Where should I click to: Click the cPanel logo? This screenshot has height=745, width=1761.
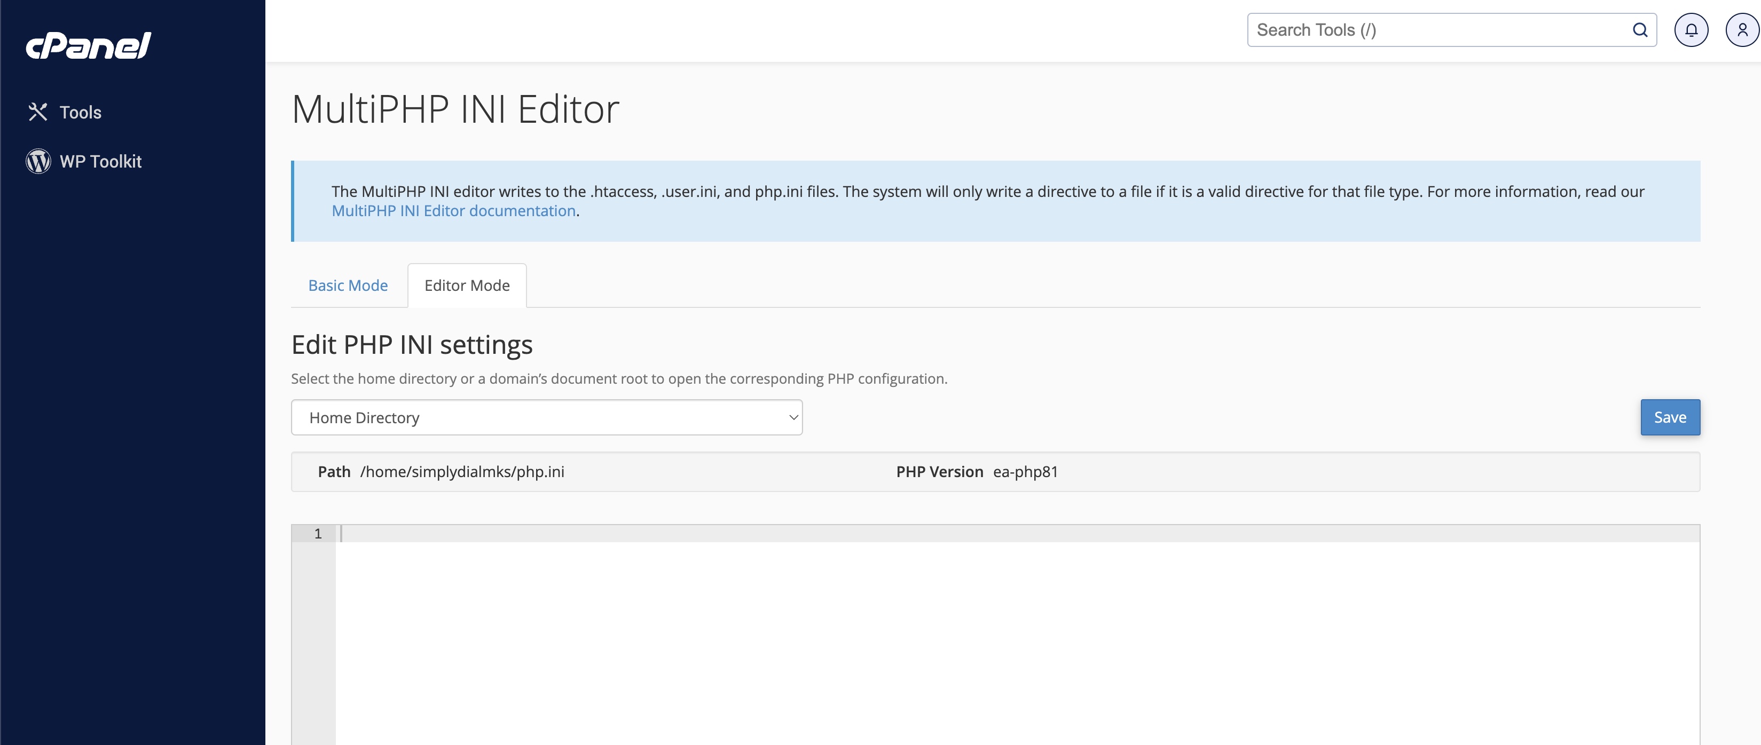tap(88, 45)
